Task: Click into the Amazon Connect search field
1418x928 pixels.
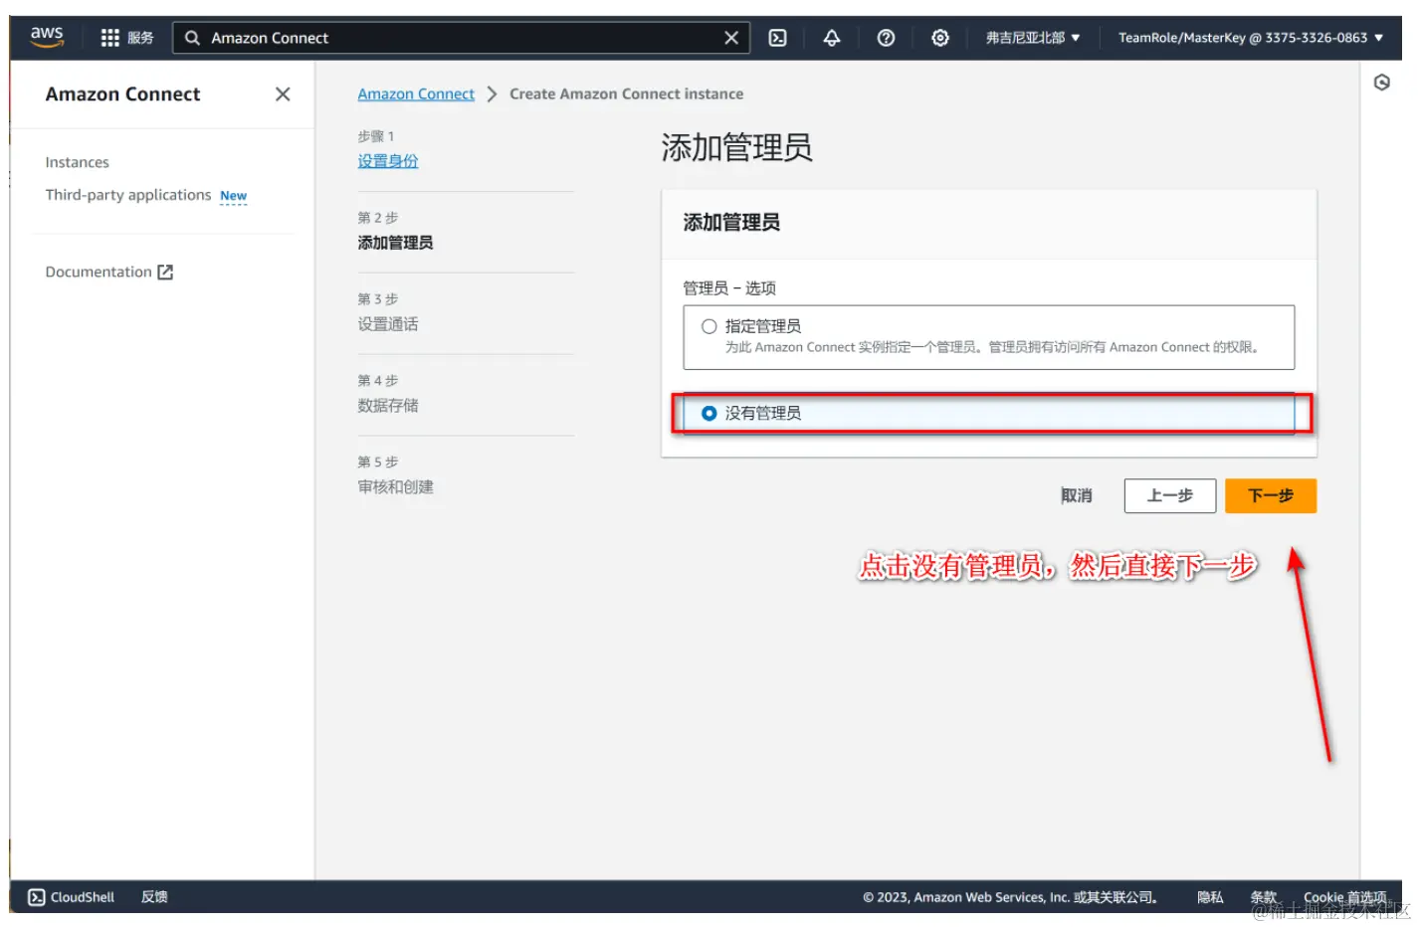Action: tap(462, 38)
